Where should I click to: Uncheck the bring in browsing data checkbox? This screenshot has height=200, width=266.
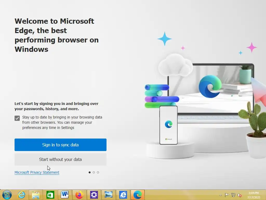coord(17,118)
